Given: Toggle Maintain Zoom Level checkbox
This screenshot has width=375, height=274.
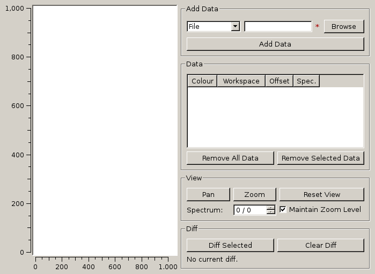Looking at the screenshot, I should click(283, 209).
